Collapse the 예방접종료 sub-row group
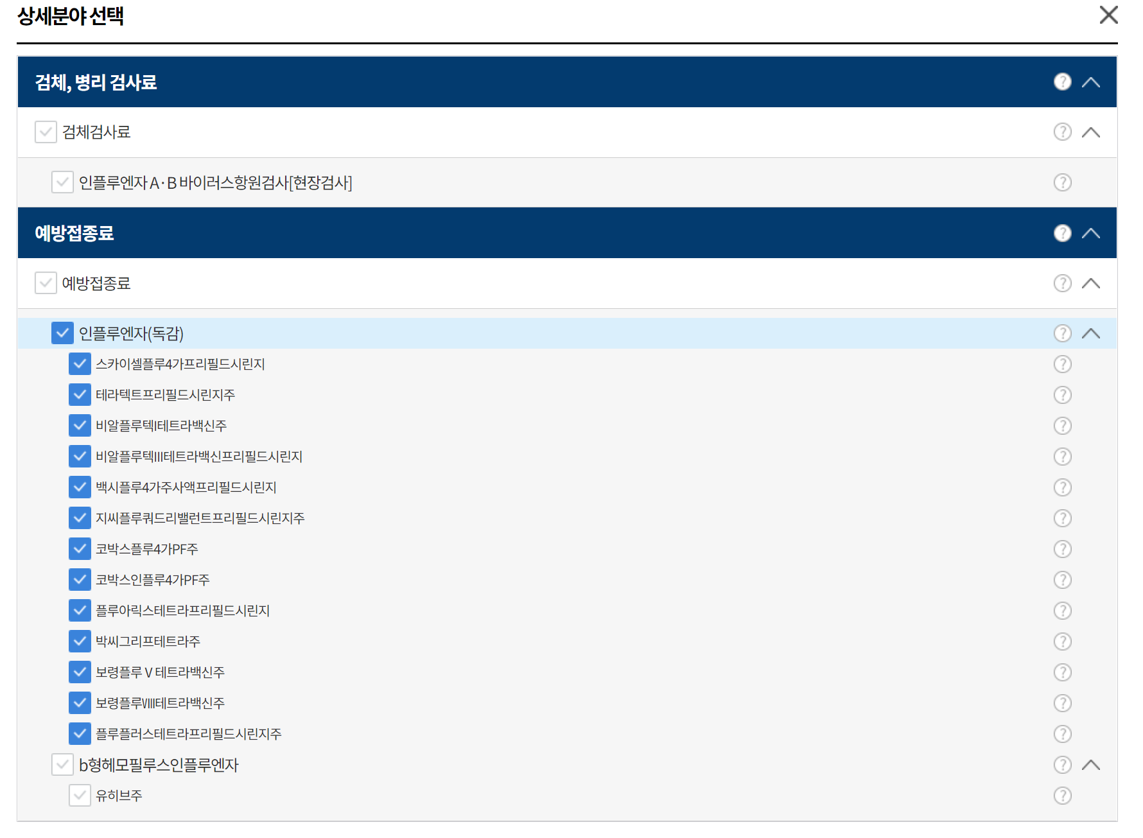 click(1091, 283)
